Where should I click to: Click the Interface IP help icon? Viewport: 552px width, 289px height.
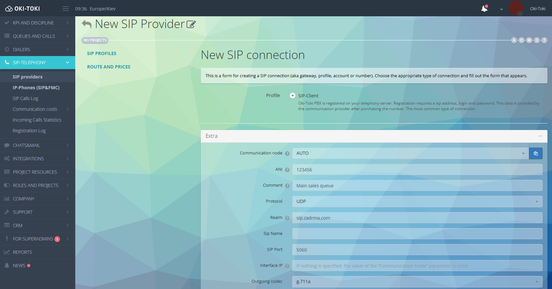point(287,266)
